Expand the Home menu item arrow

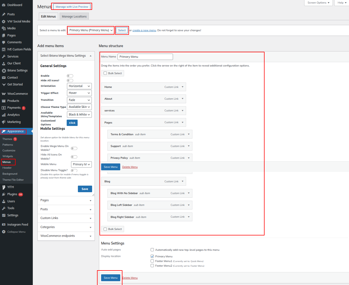183,87
